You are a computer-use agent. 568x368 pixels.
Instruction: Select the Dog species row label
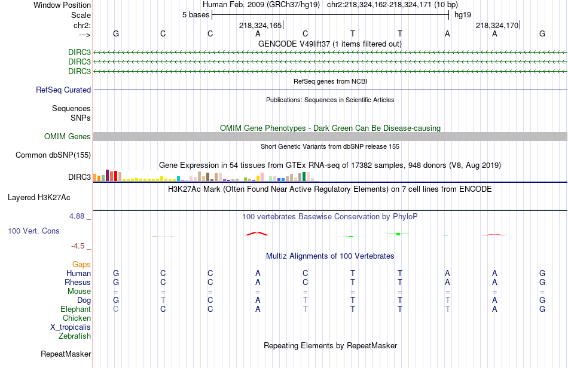(84, 300)
